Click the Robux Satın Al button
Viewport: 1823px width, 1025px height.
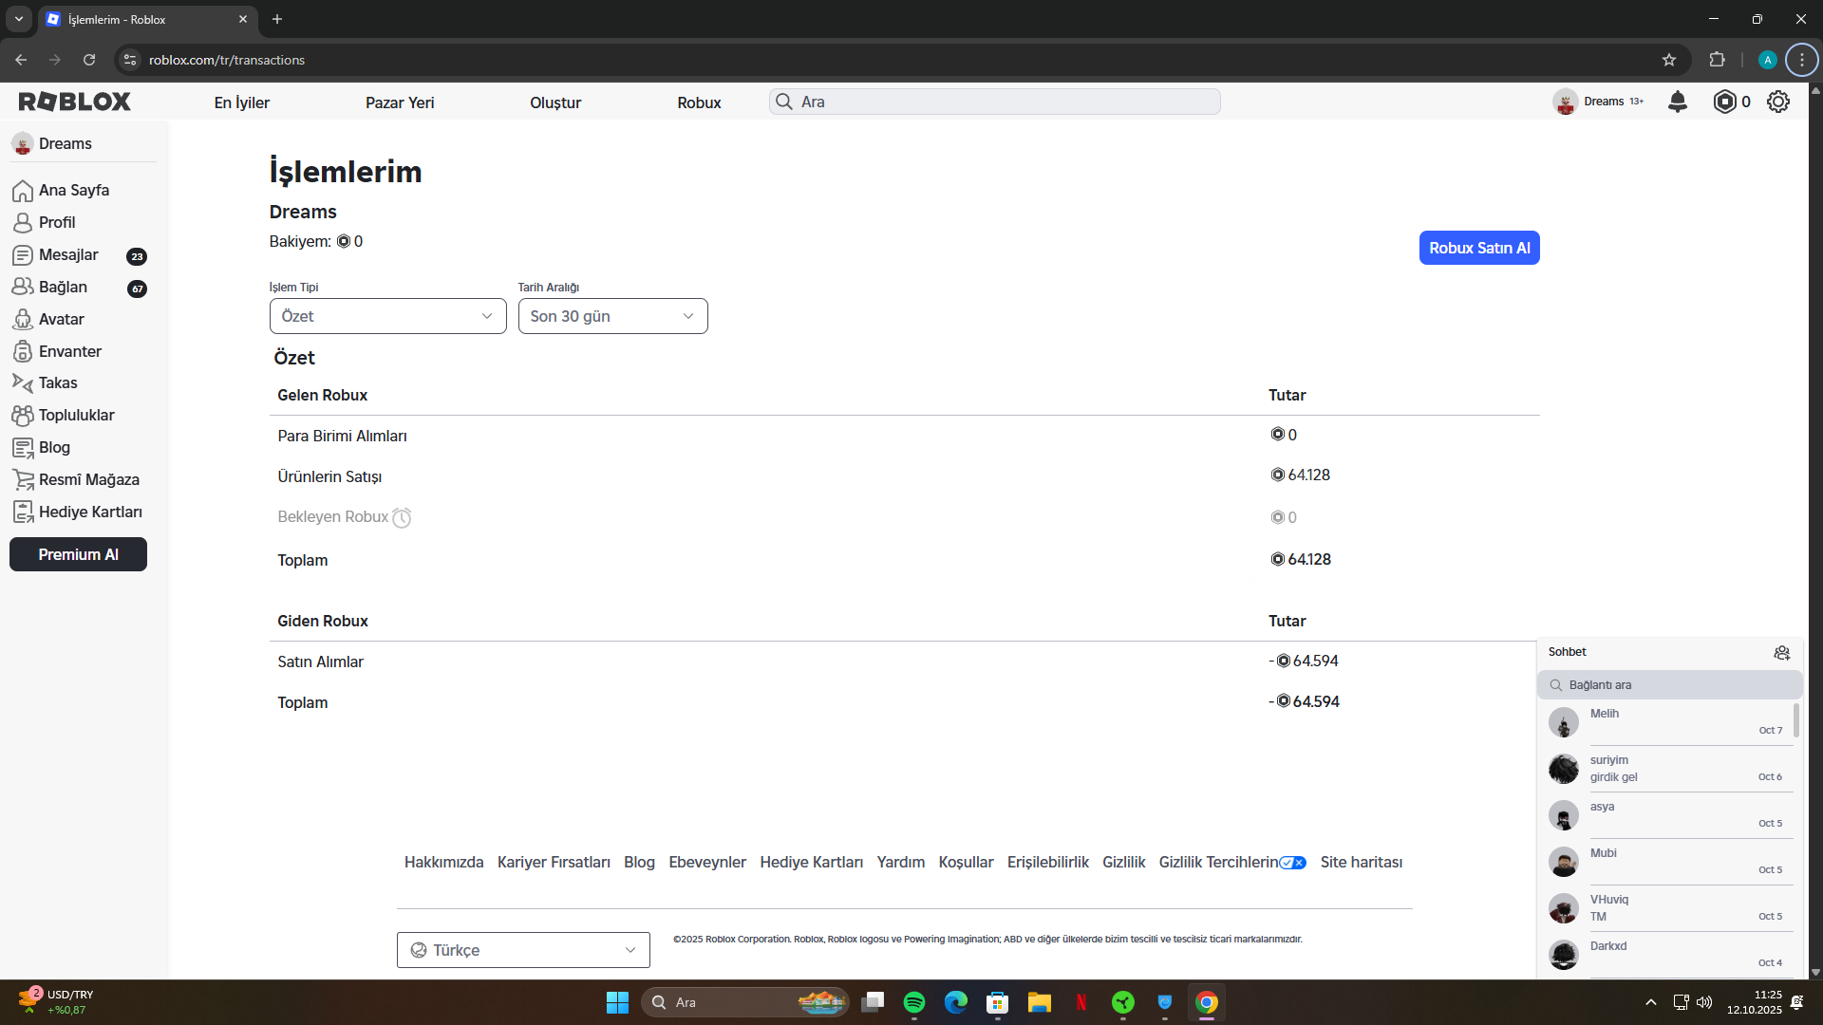click(1479, 248)
